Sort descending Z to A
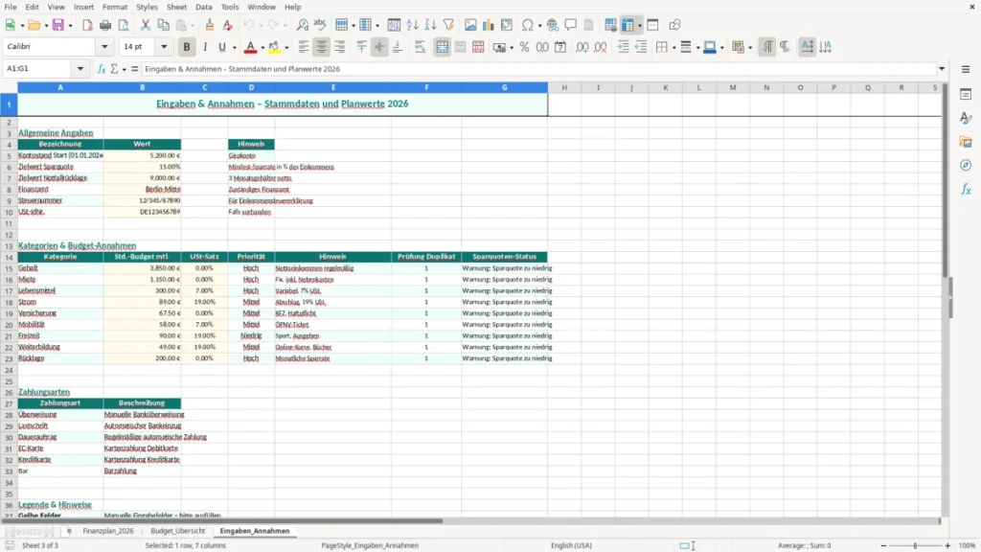The image size is (981, 552). [x=430, y=25]
